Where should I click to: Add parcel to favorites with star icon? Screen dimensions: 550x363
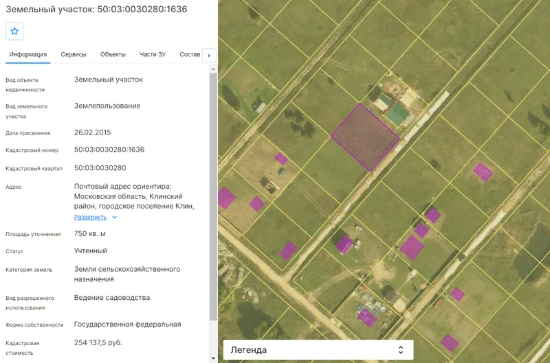pyautogui.click(x=14, y=31)
